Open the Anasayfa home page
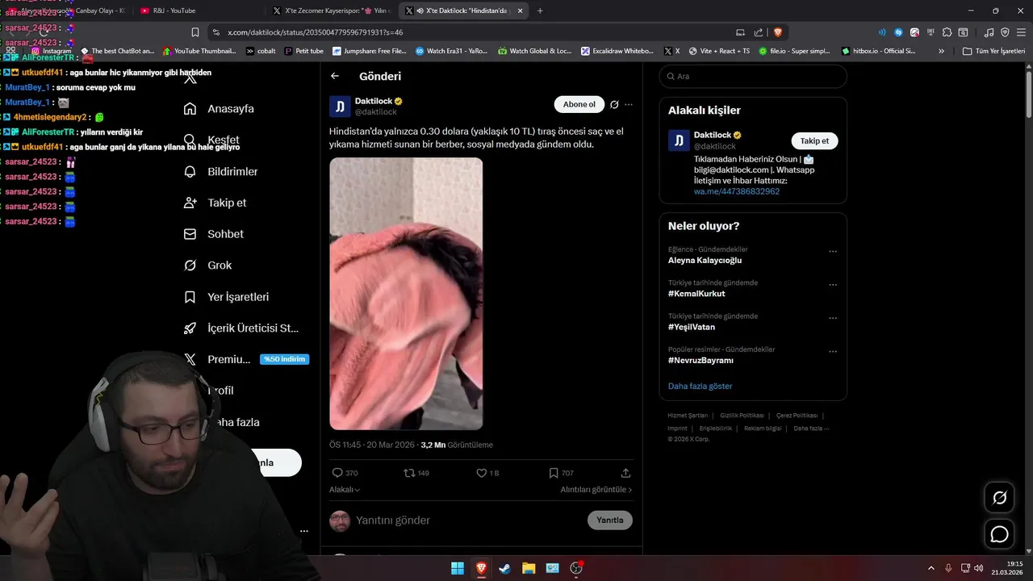This screenshot has width=1033, height=581. [220, 108]
